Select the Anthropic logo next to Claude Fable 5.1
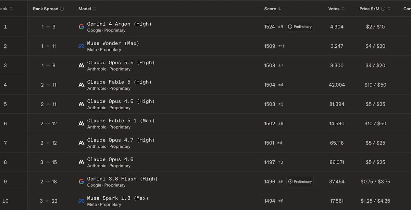411x210 pixels. click(81, 124)
